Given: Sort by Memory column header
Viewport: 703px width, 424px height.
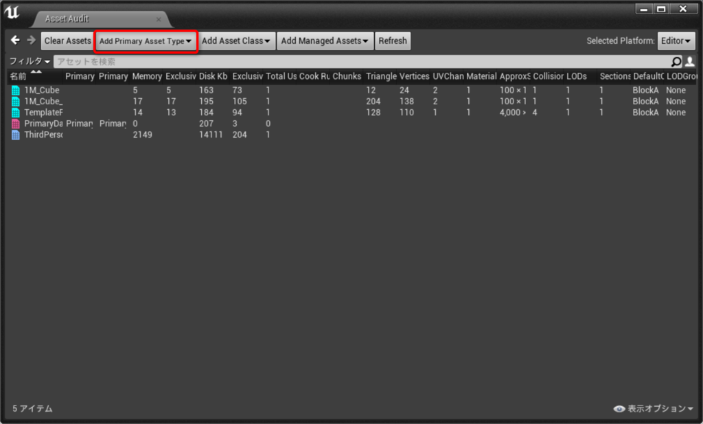Looking at the screenshot, I should (x=147, y=76).
